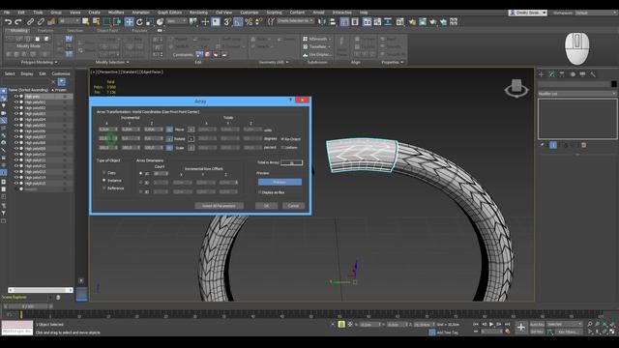This screenshot has width=619, height=348.
Task: Select the 1D array dimension radio
Action: pyautogui.click(x=140, y=174)
